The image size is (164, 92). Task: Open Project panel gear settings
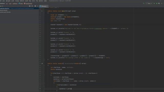[x=35, y=6]
